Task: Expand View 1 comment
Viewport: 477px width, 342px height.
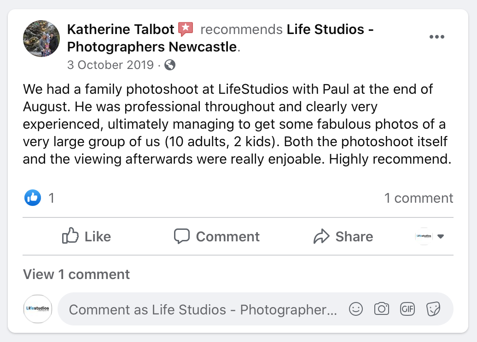Action: click(76, 274)
